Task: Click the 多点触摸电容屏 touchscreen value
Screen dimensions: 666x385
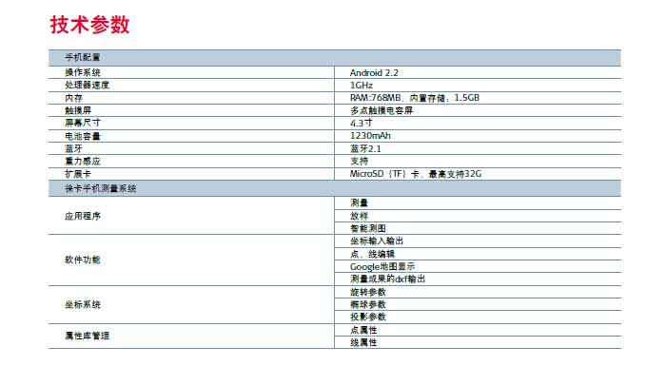Action: coord(381,110)
